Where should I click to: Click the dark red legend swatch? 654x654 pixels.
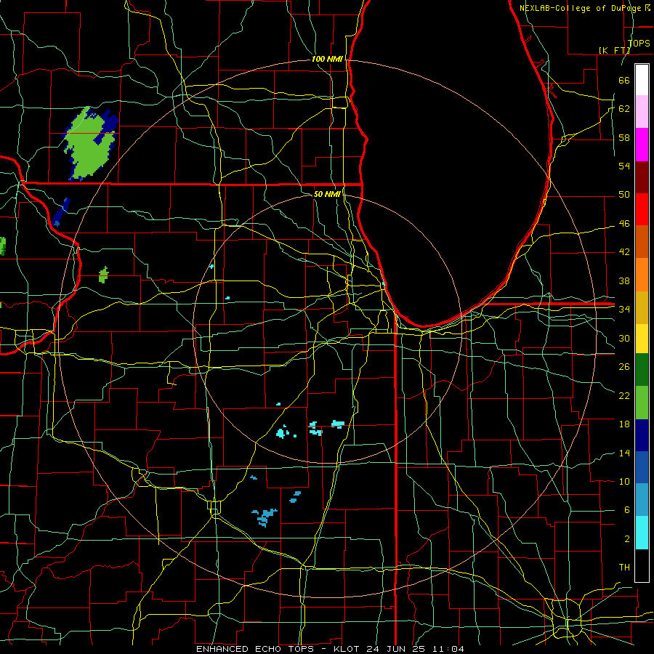pos(642,177)
